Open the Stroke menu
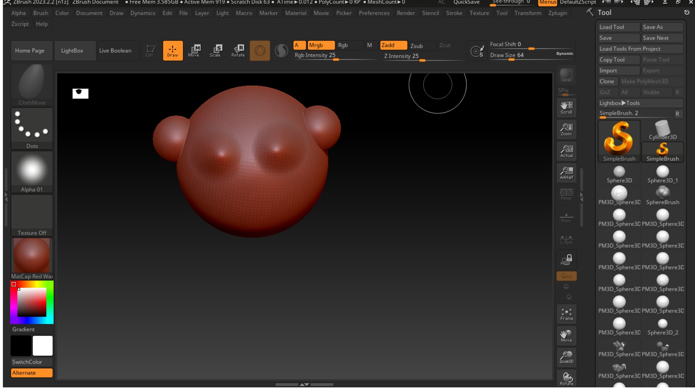Viewport: 695px width, 391px height. [x=454, y=13]
